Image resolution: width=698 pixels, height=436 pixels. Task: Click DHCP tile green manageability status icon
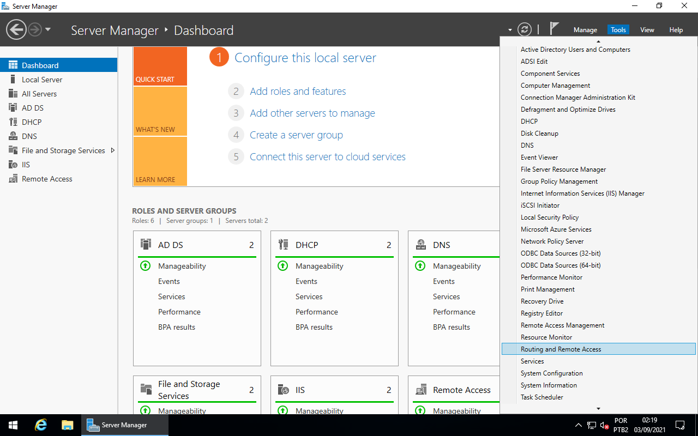[282, 266]
